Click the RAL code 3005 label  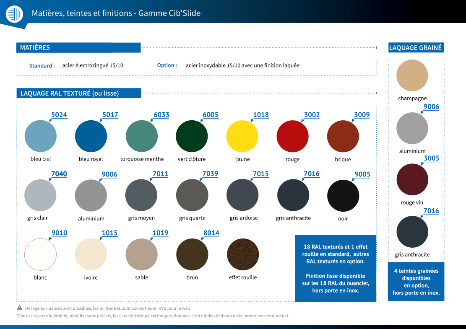coord(431,158)
